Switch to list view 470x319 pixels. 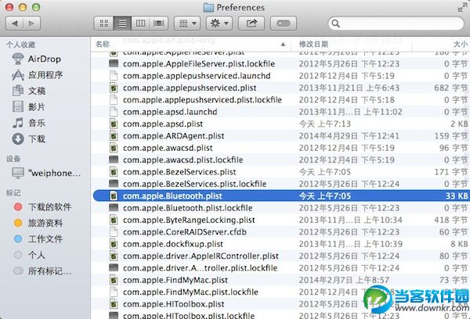122,23
